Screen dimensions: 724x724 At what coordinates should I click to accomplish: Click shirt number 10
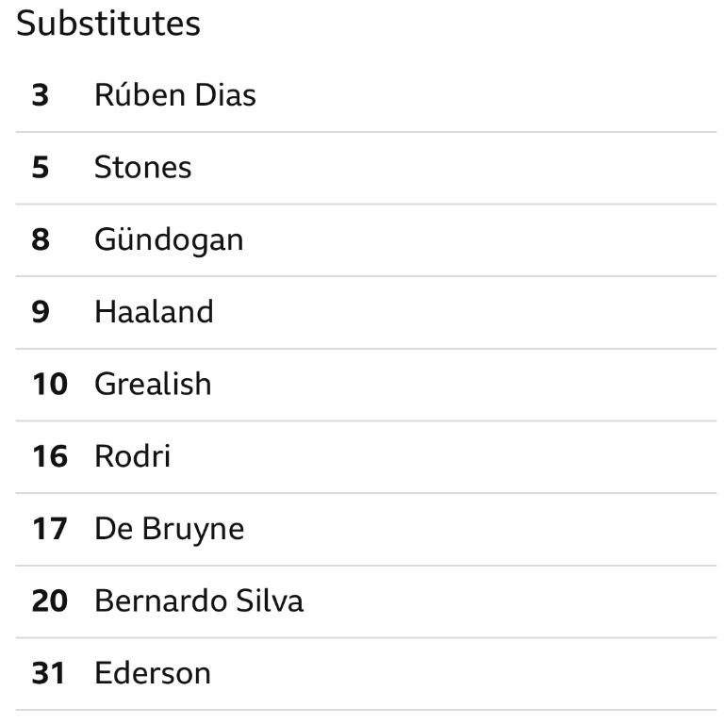tap(50, 384)
